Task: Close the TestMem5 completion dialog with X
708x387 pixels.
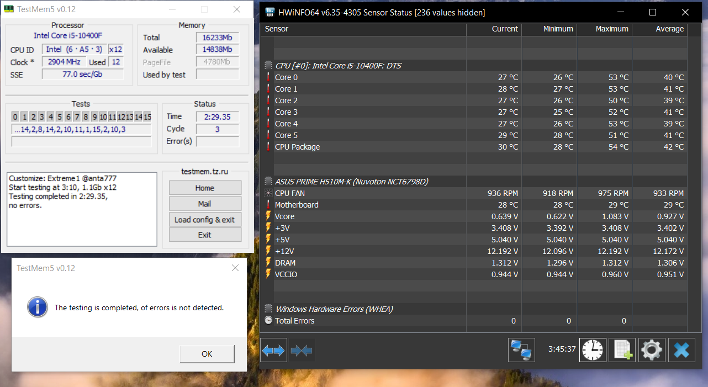Action: tap(235, 268)
